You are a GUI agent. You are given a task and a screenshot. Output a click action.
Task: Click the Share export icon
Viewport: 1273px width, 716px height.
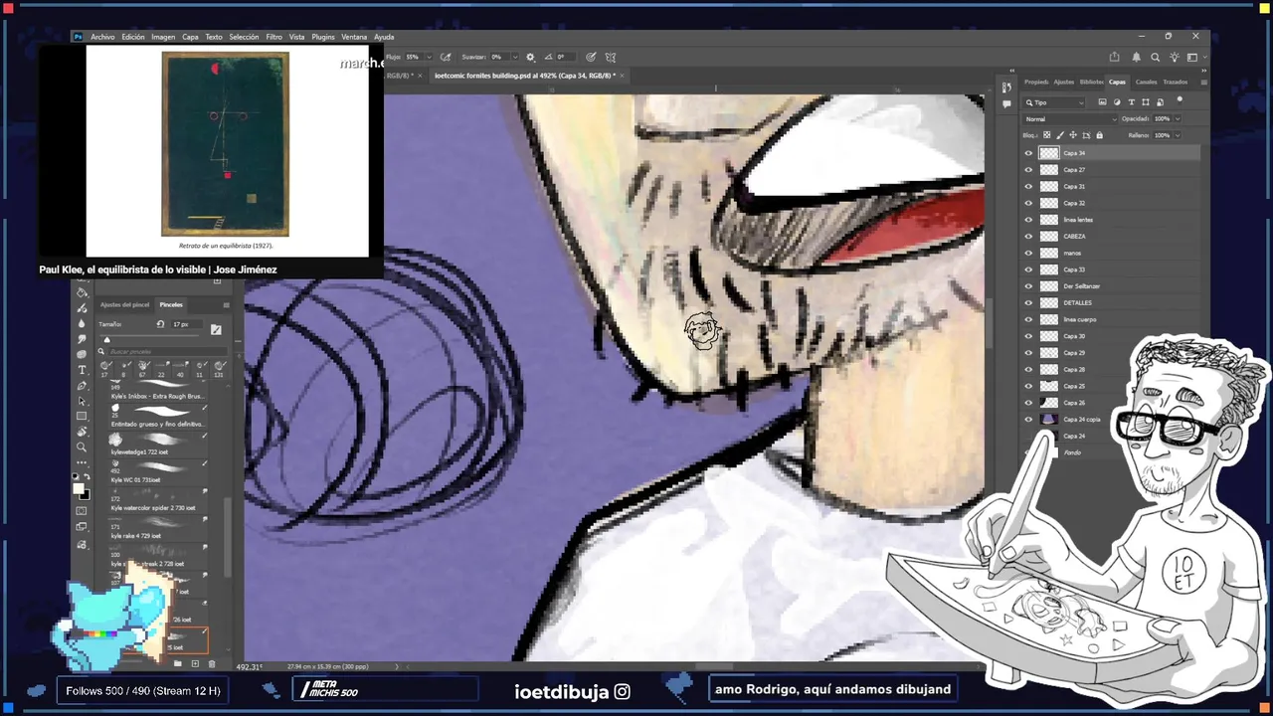(x=1114, y=57)
